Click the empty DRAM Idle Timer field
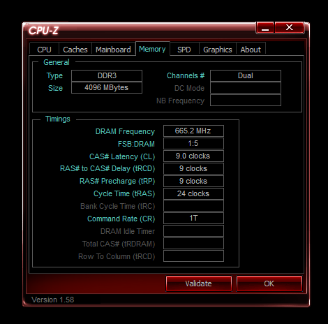The width and height of the screenshot is (328, 324). [193, 231]
